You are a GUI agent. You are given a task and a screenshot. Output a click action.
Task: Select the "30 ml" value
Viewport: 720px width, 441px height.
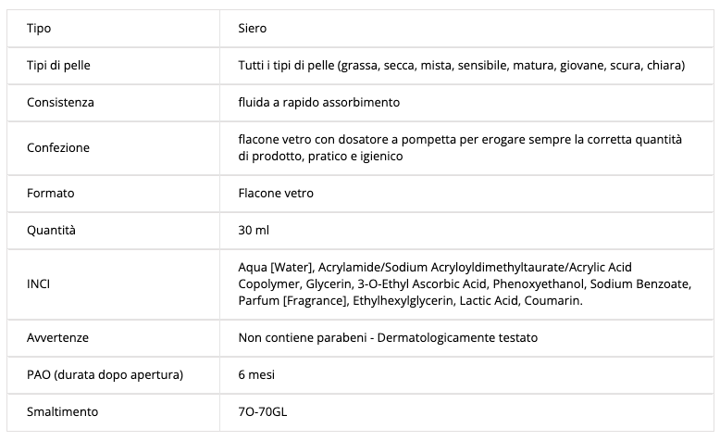[254, 229]
